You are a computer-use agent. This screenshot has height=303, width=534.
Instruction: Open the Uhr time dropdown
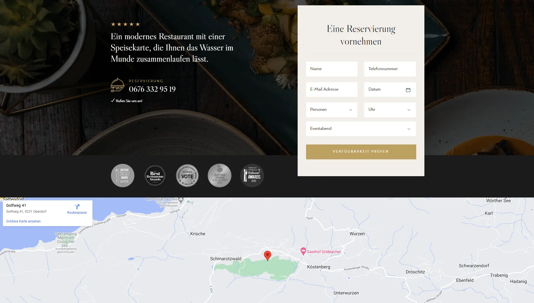pyautogui.click(x=390, y=110)
